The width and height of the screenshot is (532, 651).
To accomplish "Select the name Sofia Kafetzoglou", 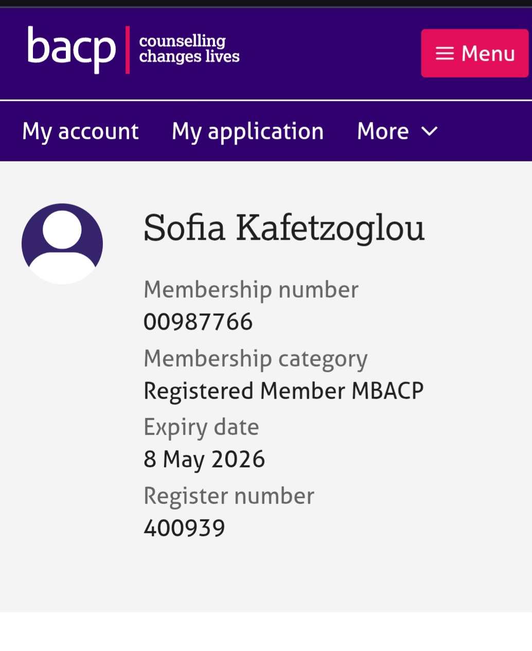I will [283, 227].
